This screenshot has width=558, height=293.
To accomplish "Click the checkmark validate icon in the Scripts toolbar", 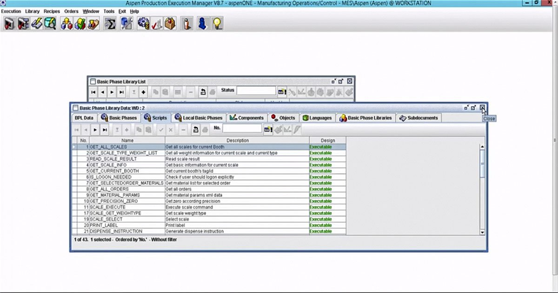I will (x=160, y=130).
